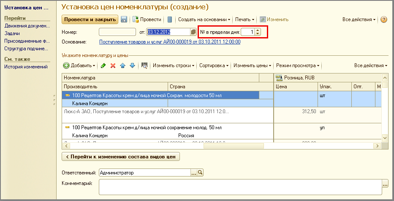This screenshot has width=394, height=201.
Task: Click the Страна column header
Action: (x=220, y=87)
